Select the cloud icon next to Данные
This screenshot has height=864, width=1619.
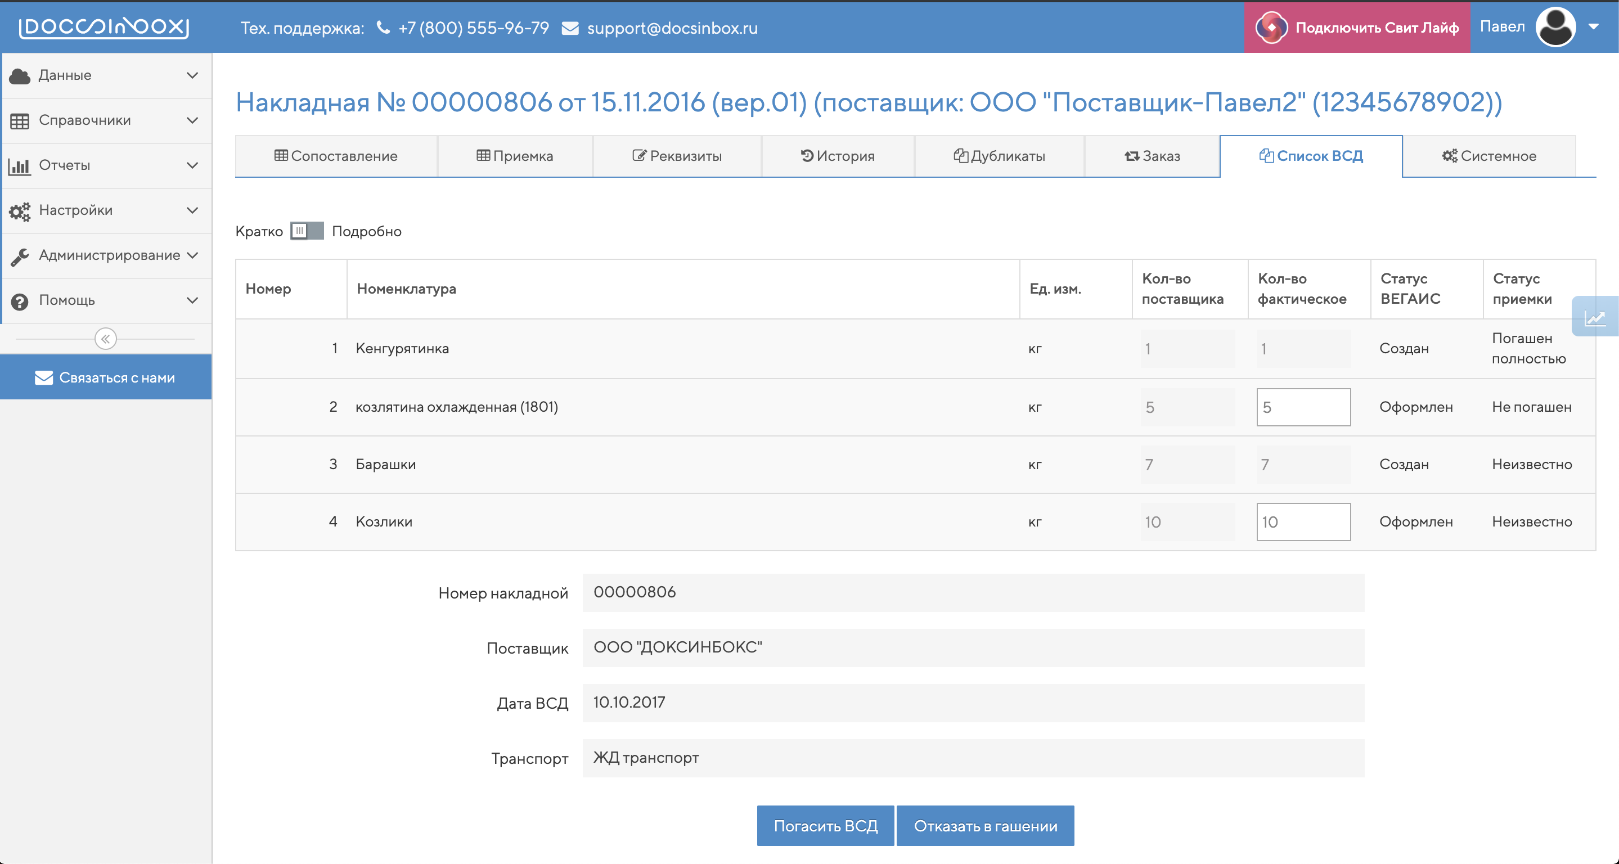click(x=20, y=75)
